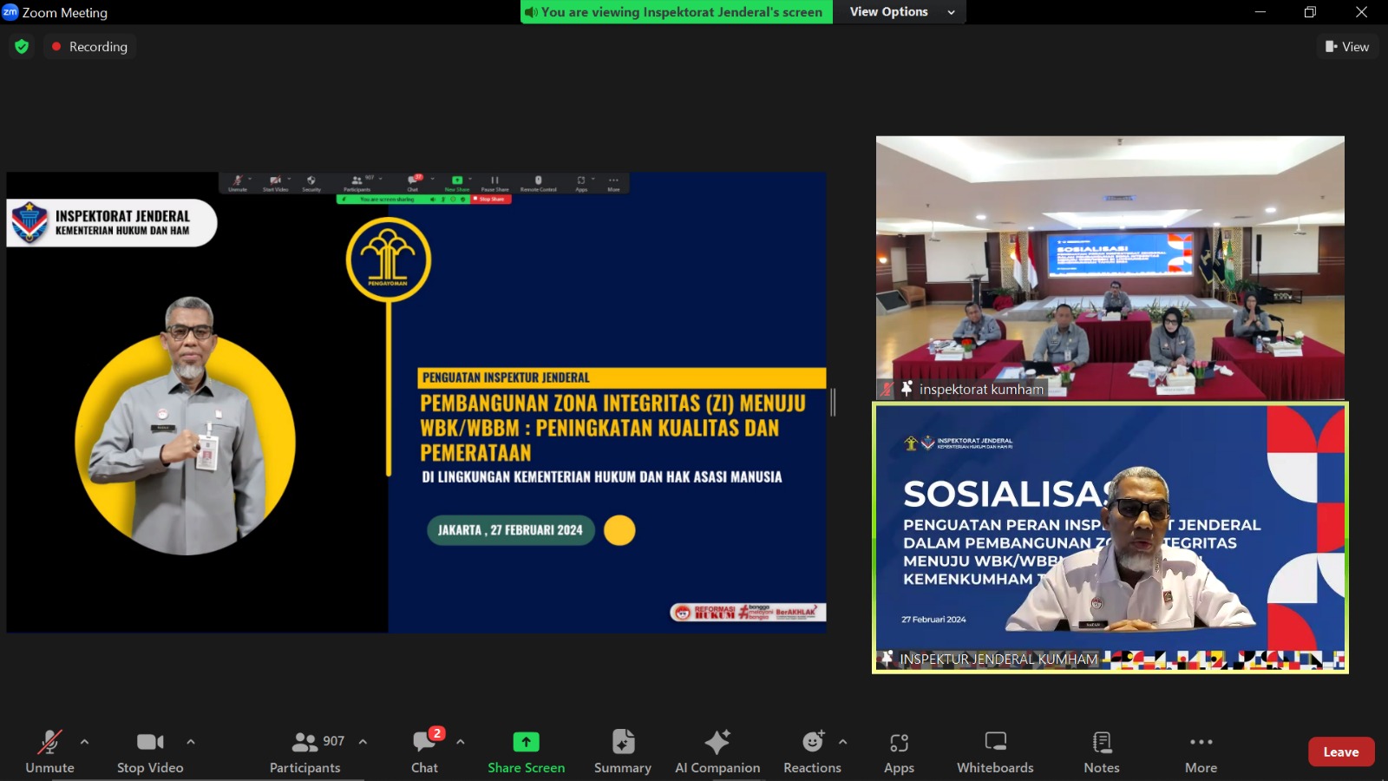Screen dimensions: 1388x781
Task: Unmute the microphone
Action: click(49, 751)
